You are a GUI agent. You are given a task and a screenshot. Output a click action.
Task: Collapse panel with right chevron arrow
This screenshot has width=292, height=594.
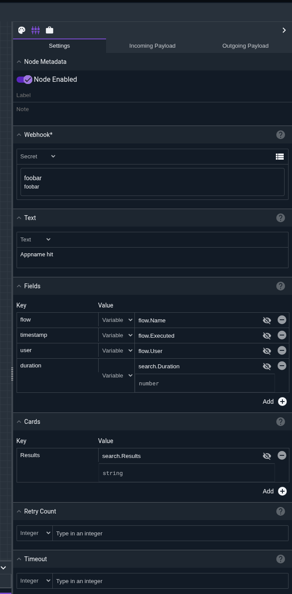284,30
